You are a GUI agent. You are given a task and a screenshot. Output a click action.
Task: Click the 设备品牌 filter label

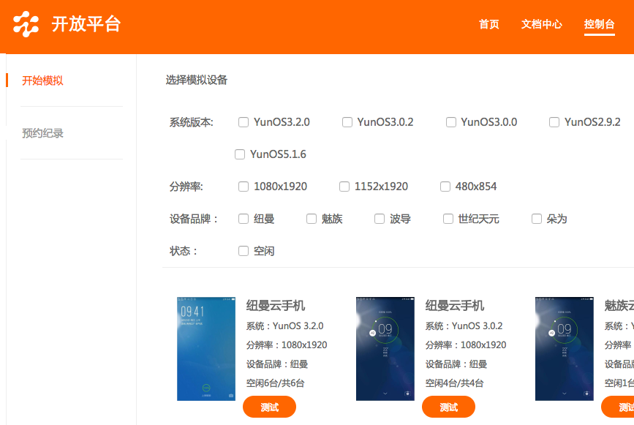194,219
